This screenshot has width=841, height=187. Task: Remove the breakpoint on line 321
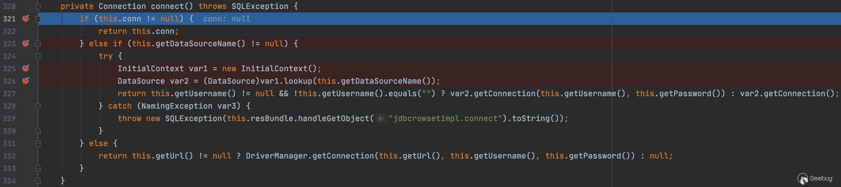pyautogui.click(x=26, y=19)
